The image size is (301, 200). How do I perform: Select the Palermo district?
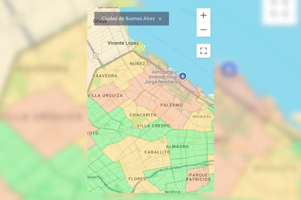tap(172, 104)
